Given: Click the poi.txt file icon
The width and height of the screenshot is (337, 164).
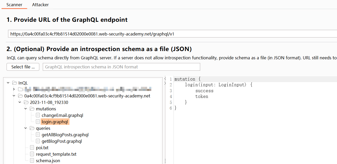Looking at the screenshot, I should [32, 148].
